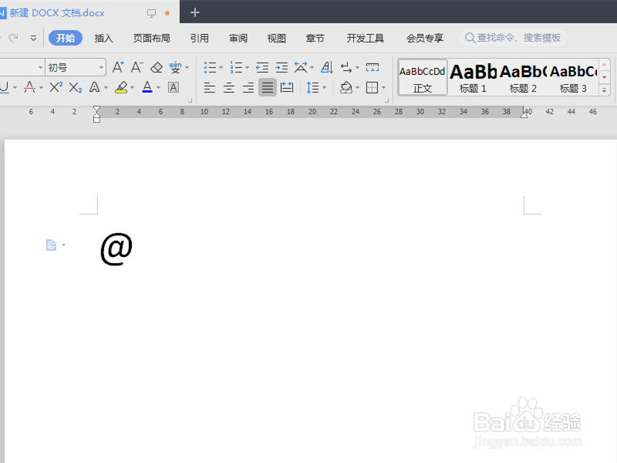Apply paragraph shading fill
This screenshot has width=617, height=463.
(x=346, y=87)
